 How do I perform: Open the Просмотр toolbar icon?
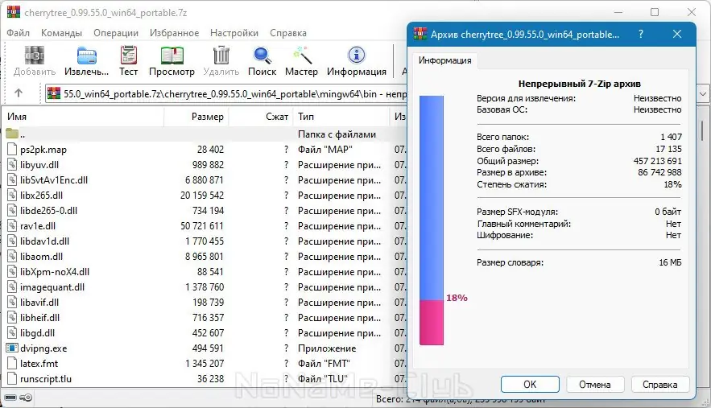tap(172, 56)
